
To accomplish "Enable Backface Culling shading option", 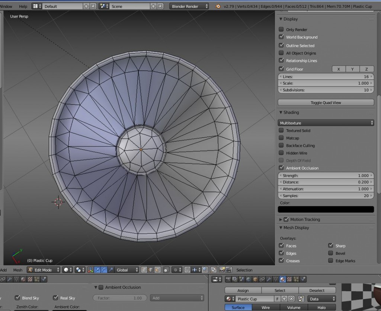I will [281, 145].
